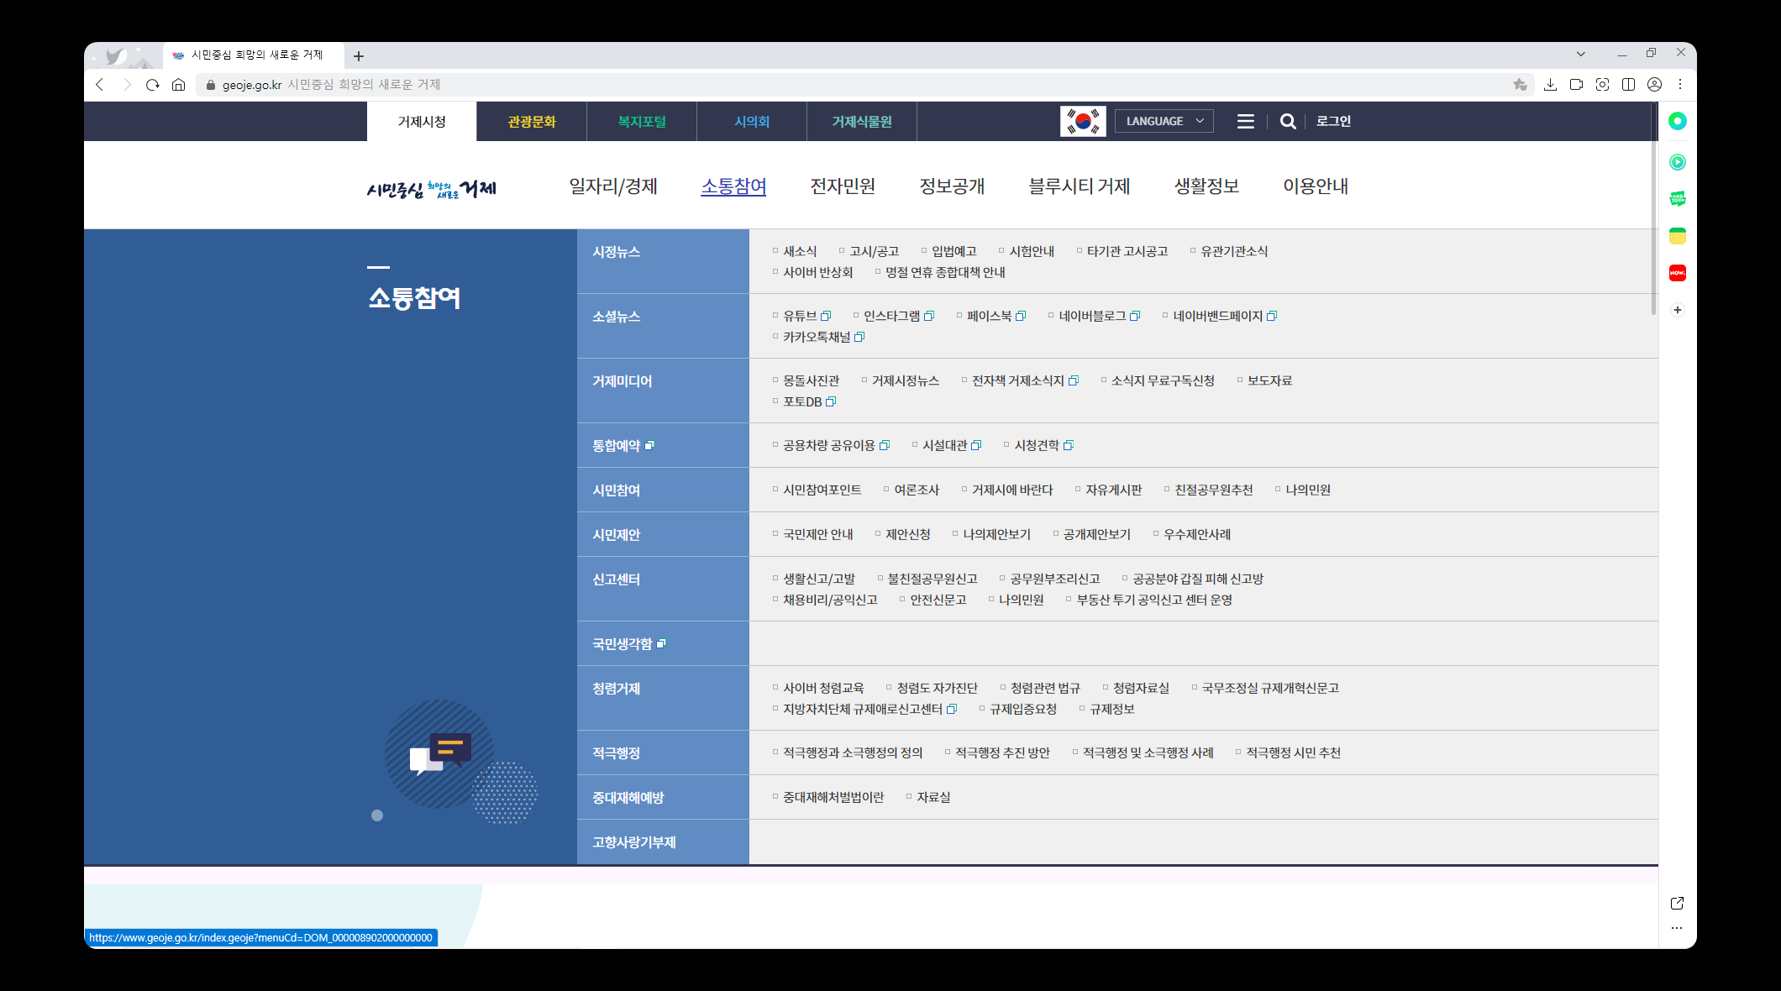The height and width of the screenshot is (991, 1781).
Task: Open browser three-dot menu
Action: coord(1680,85)
